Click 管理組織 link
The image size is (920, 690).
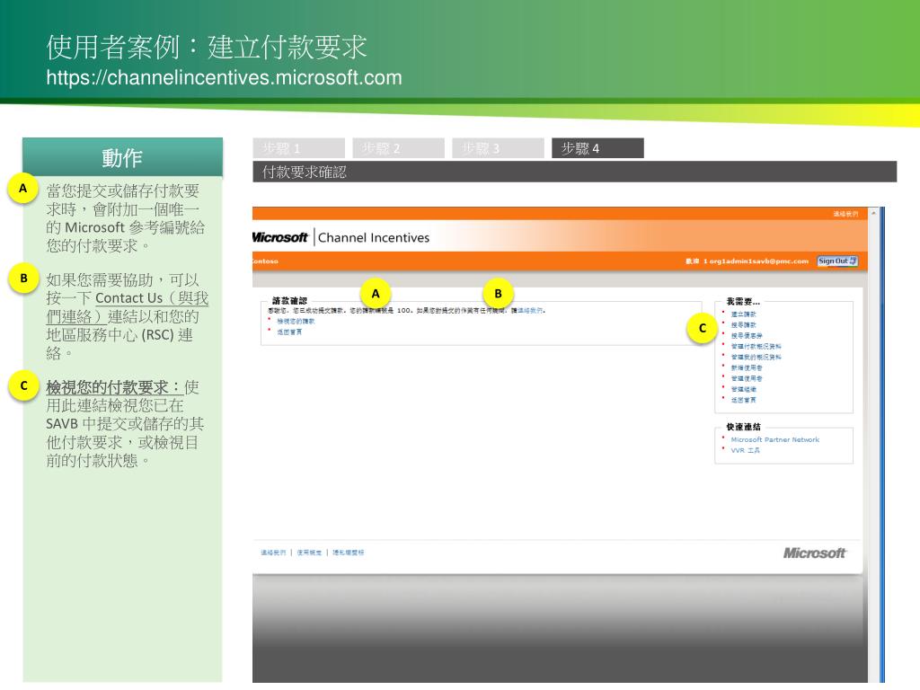coord(743,389)
